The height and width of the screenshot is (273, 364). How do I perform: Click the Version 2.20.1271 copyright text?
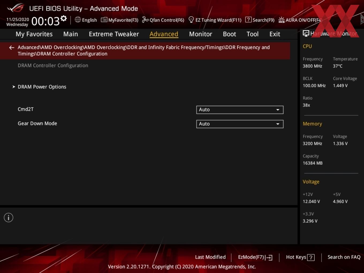tap(182, 267)
